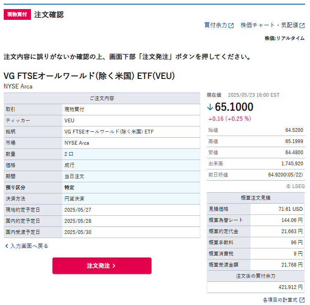Open 株価チャート・気配値 link
310x305 pixels.
click(269, 25)
